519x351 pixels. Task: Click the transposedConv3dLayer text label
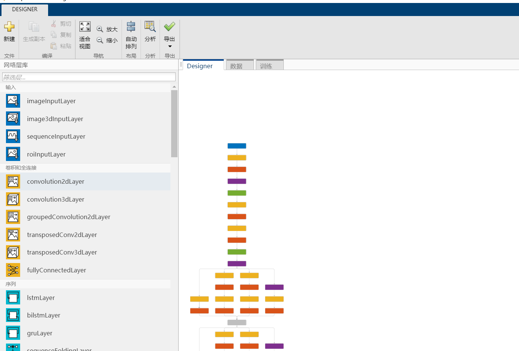click(x=62, y=252)
